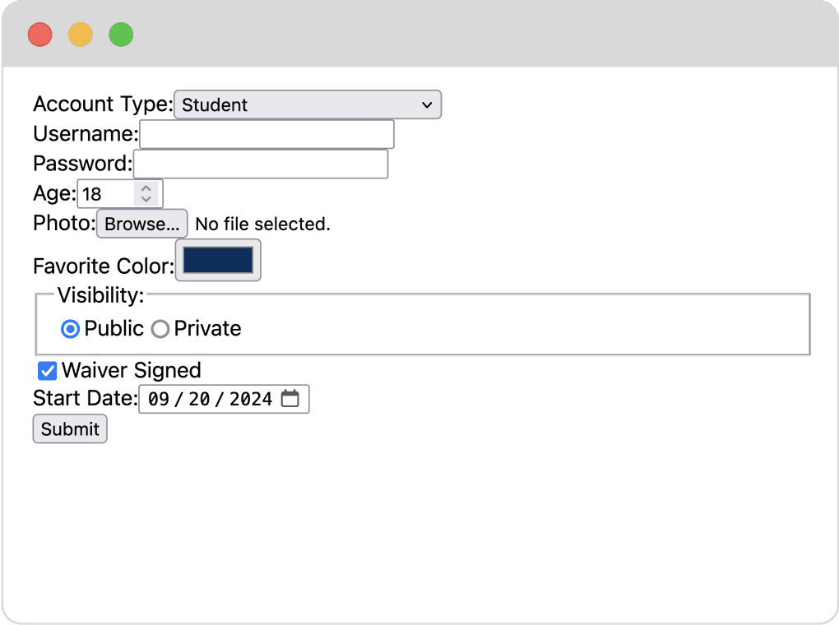The height and width of the screenshot is (625, 839).
Task: Maximize the window using the green button
Action: tap(121, 35)
